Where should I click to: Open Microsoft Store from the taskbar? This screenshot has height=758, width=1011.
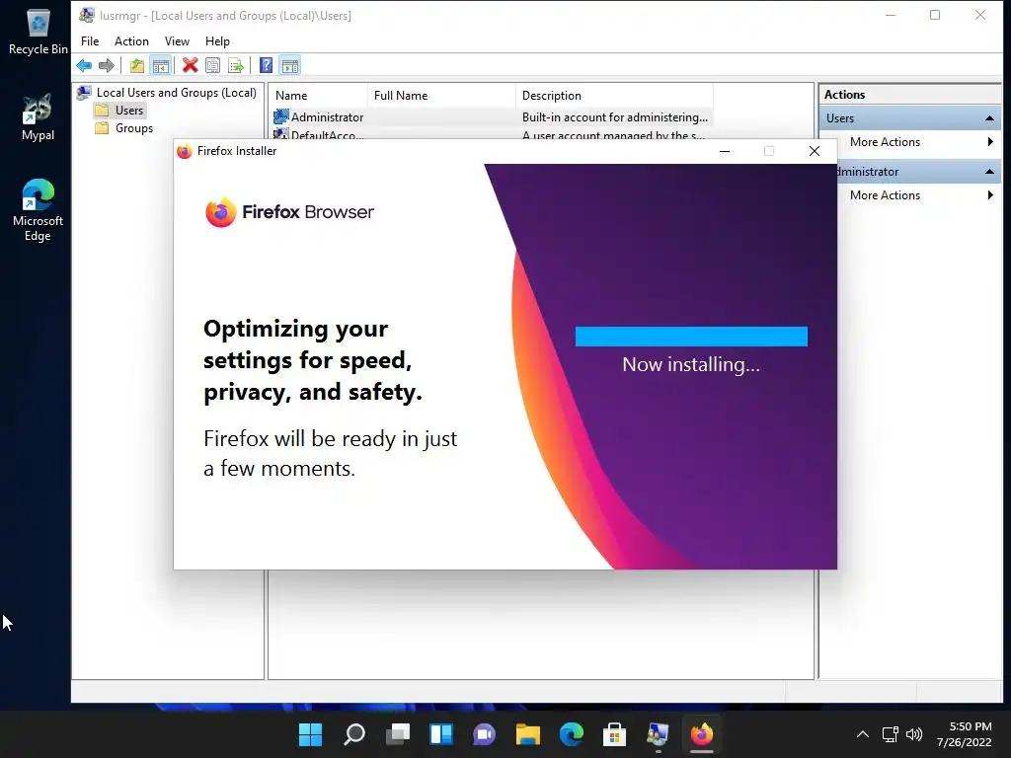click(614, 734)
